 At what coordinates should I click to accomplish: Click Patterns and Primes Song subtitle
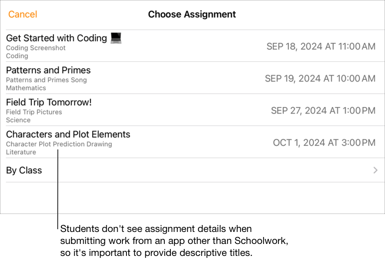coord(46,80)
